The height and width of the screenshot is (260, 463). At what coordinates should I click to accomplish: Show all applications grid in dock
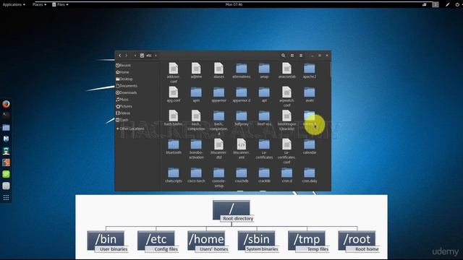click(x=6, y=198)
